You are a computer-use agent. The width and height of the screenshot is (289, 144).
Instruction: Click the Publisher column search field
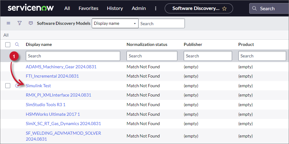(208, 56)
